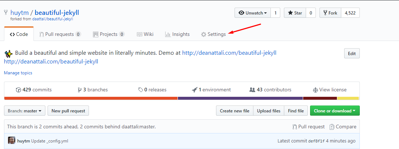
Task: Click the scales icon beside View license
Action: (315, 90)
